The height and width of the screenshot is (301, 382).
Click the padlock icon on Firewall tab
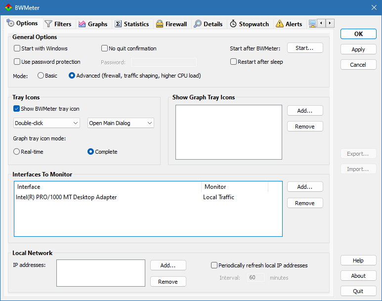point(160,24)
